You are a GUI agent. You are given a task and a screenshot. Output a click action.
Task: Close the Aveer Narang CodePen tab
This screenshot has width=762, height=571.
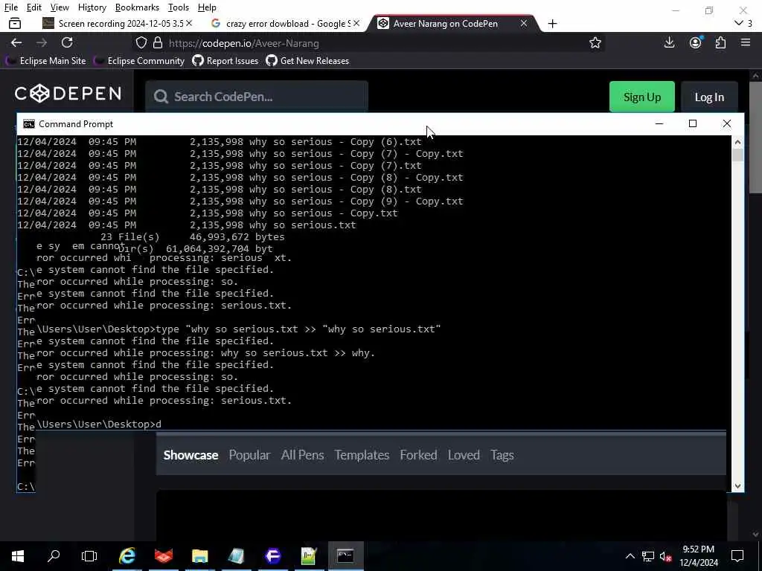click(x=524, y=23)
